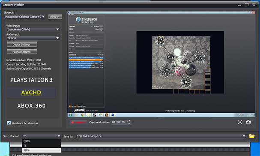Open the Video input dropdown
Screen dimensions: 260x156
pyautogui.click(x=33, y=30)
